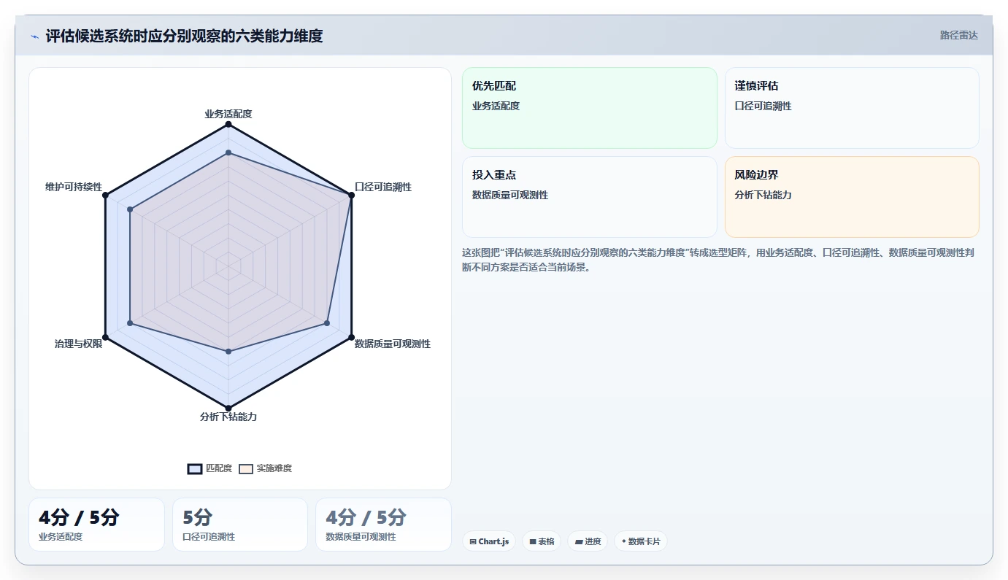
Task: Open the orange 风险边界 card
Action: click(x=852, y=197)
